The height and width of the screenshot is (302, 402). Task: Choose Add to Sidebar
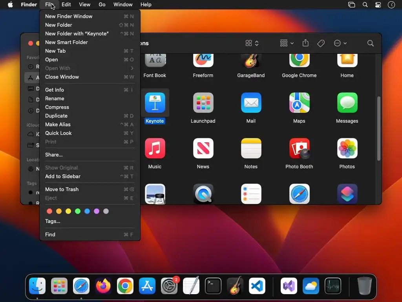coord(90,177)
